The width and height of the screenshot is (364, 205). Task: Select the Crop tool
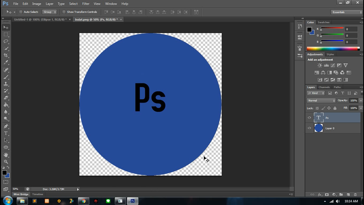tap(6, 55)
